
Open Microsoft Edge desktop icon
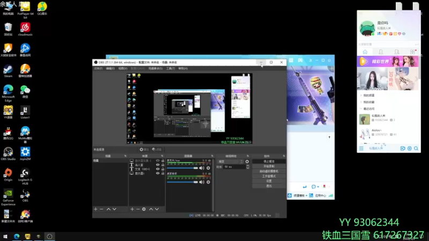click(x=8, y=93)
